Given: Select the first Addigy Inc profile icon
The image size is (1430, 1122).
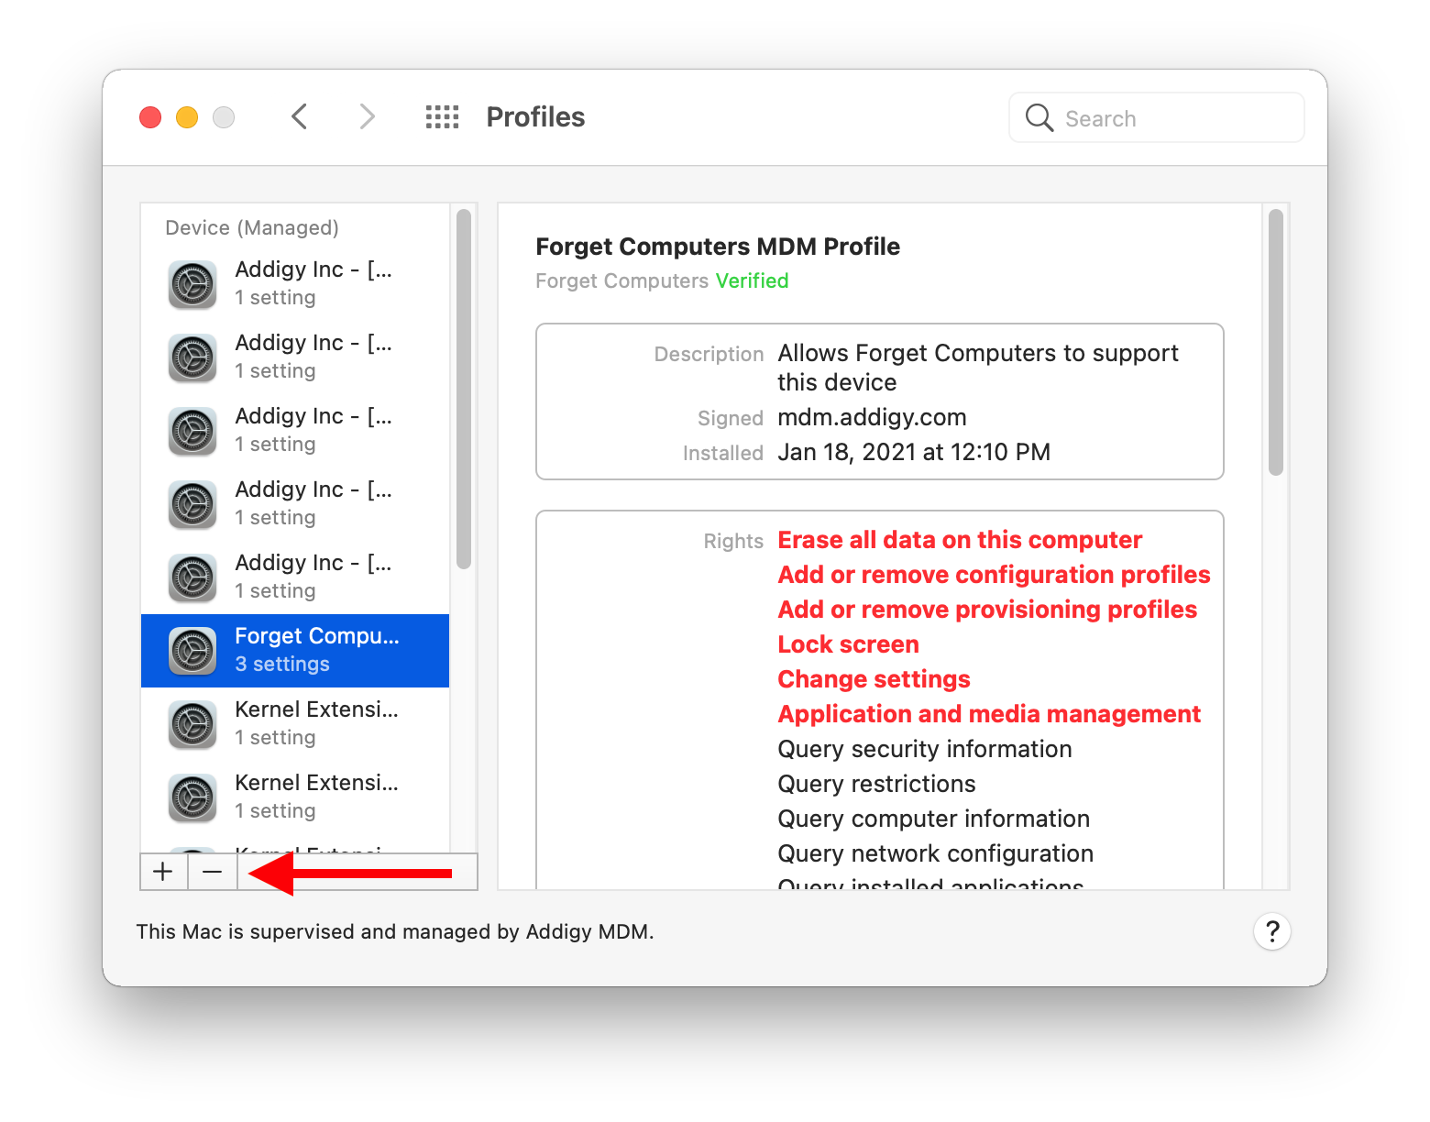Looking at the screenshot, I should tap(192, 284).
